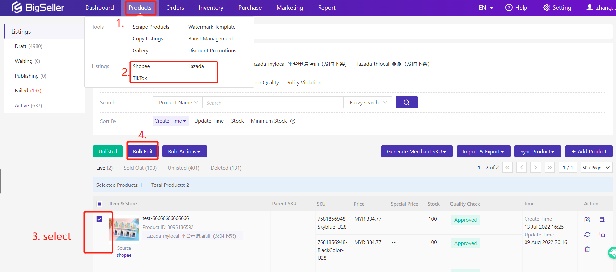Go to next page arrow

click(536, 168)
